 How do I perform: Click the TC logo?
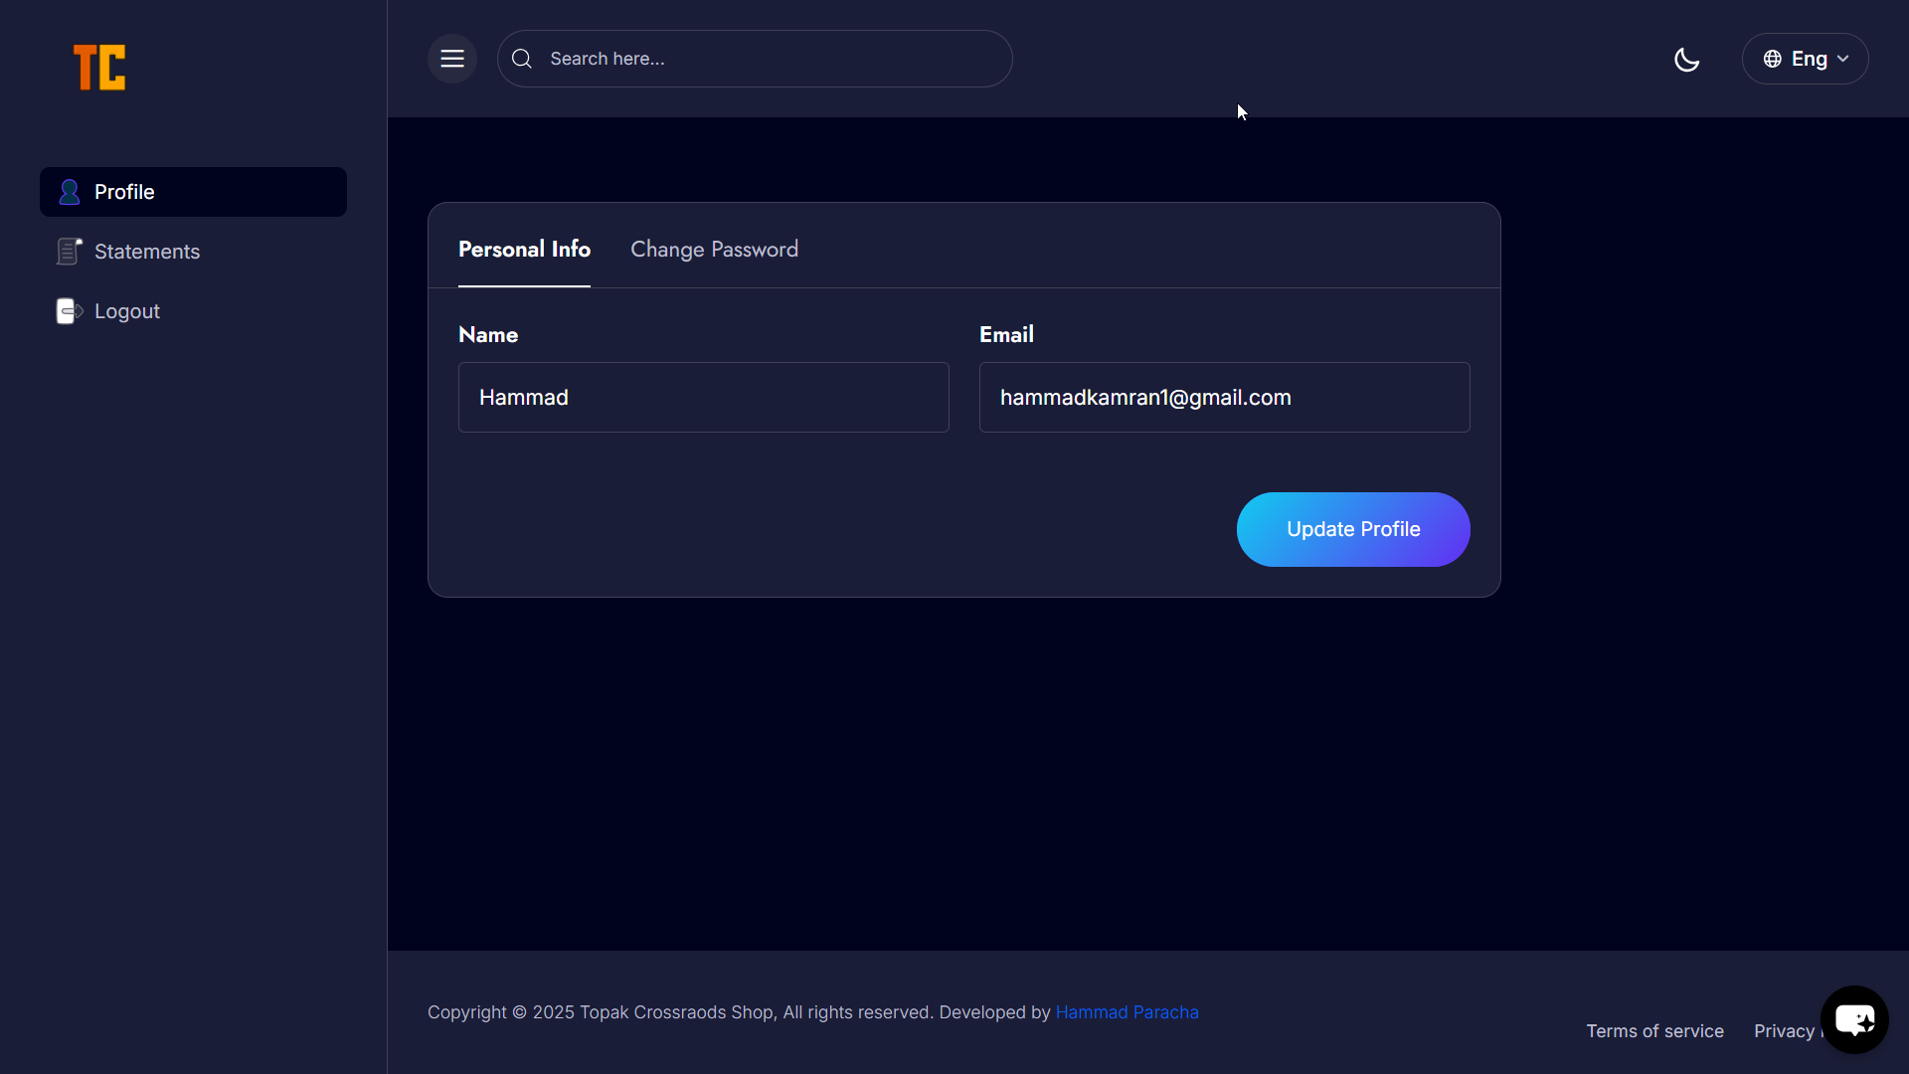[x=99, y=68]
